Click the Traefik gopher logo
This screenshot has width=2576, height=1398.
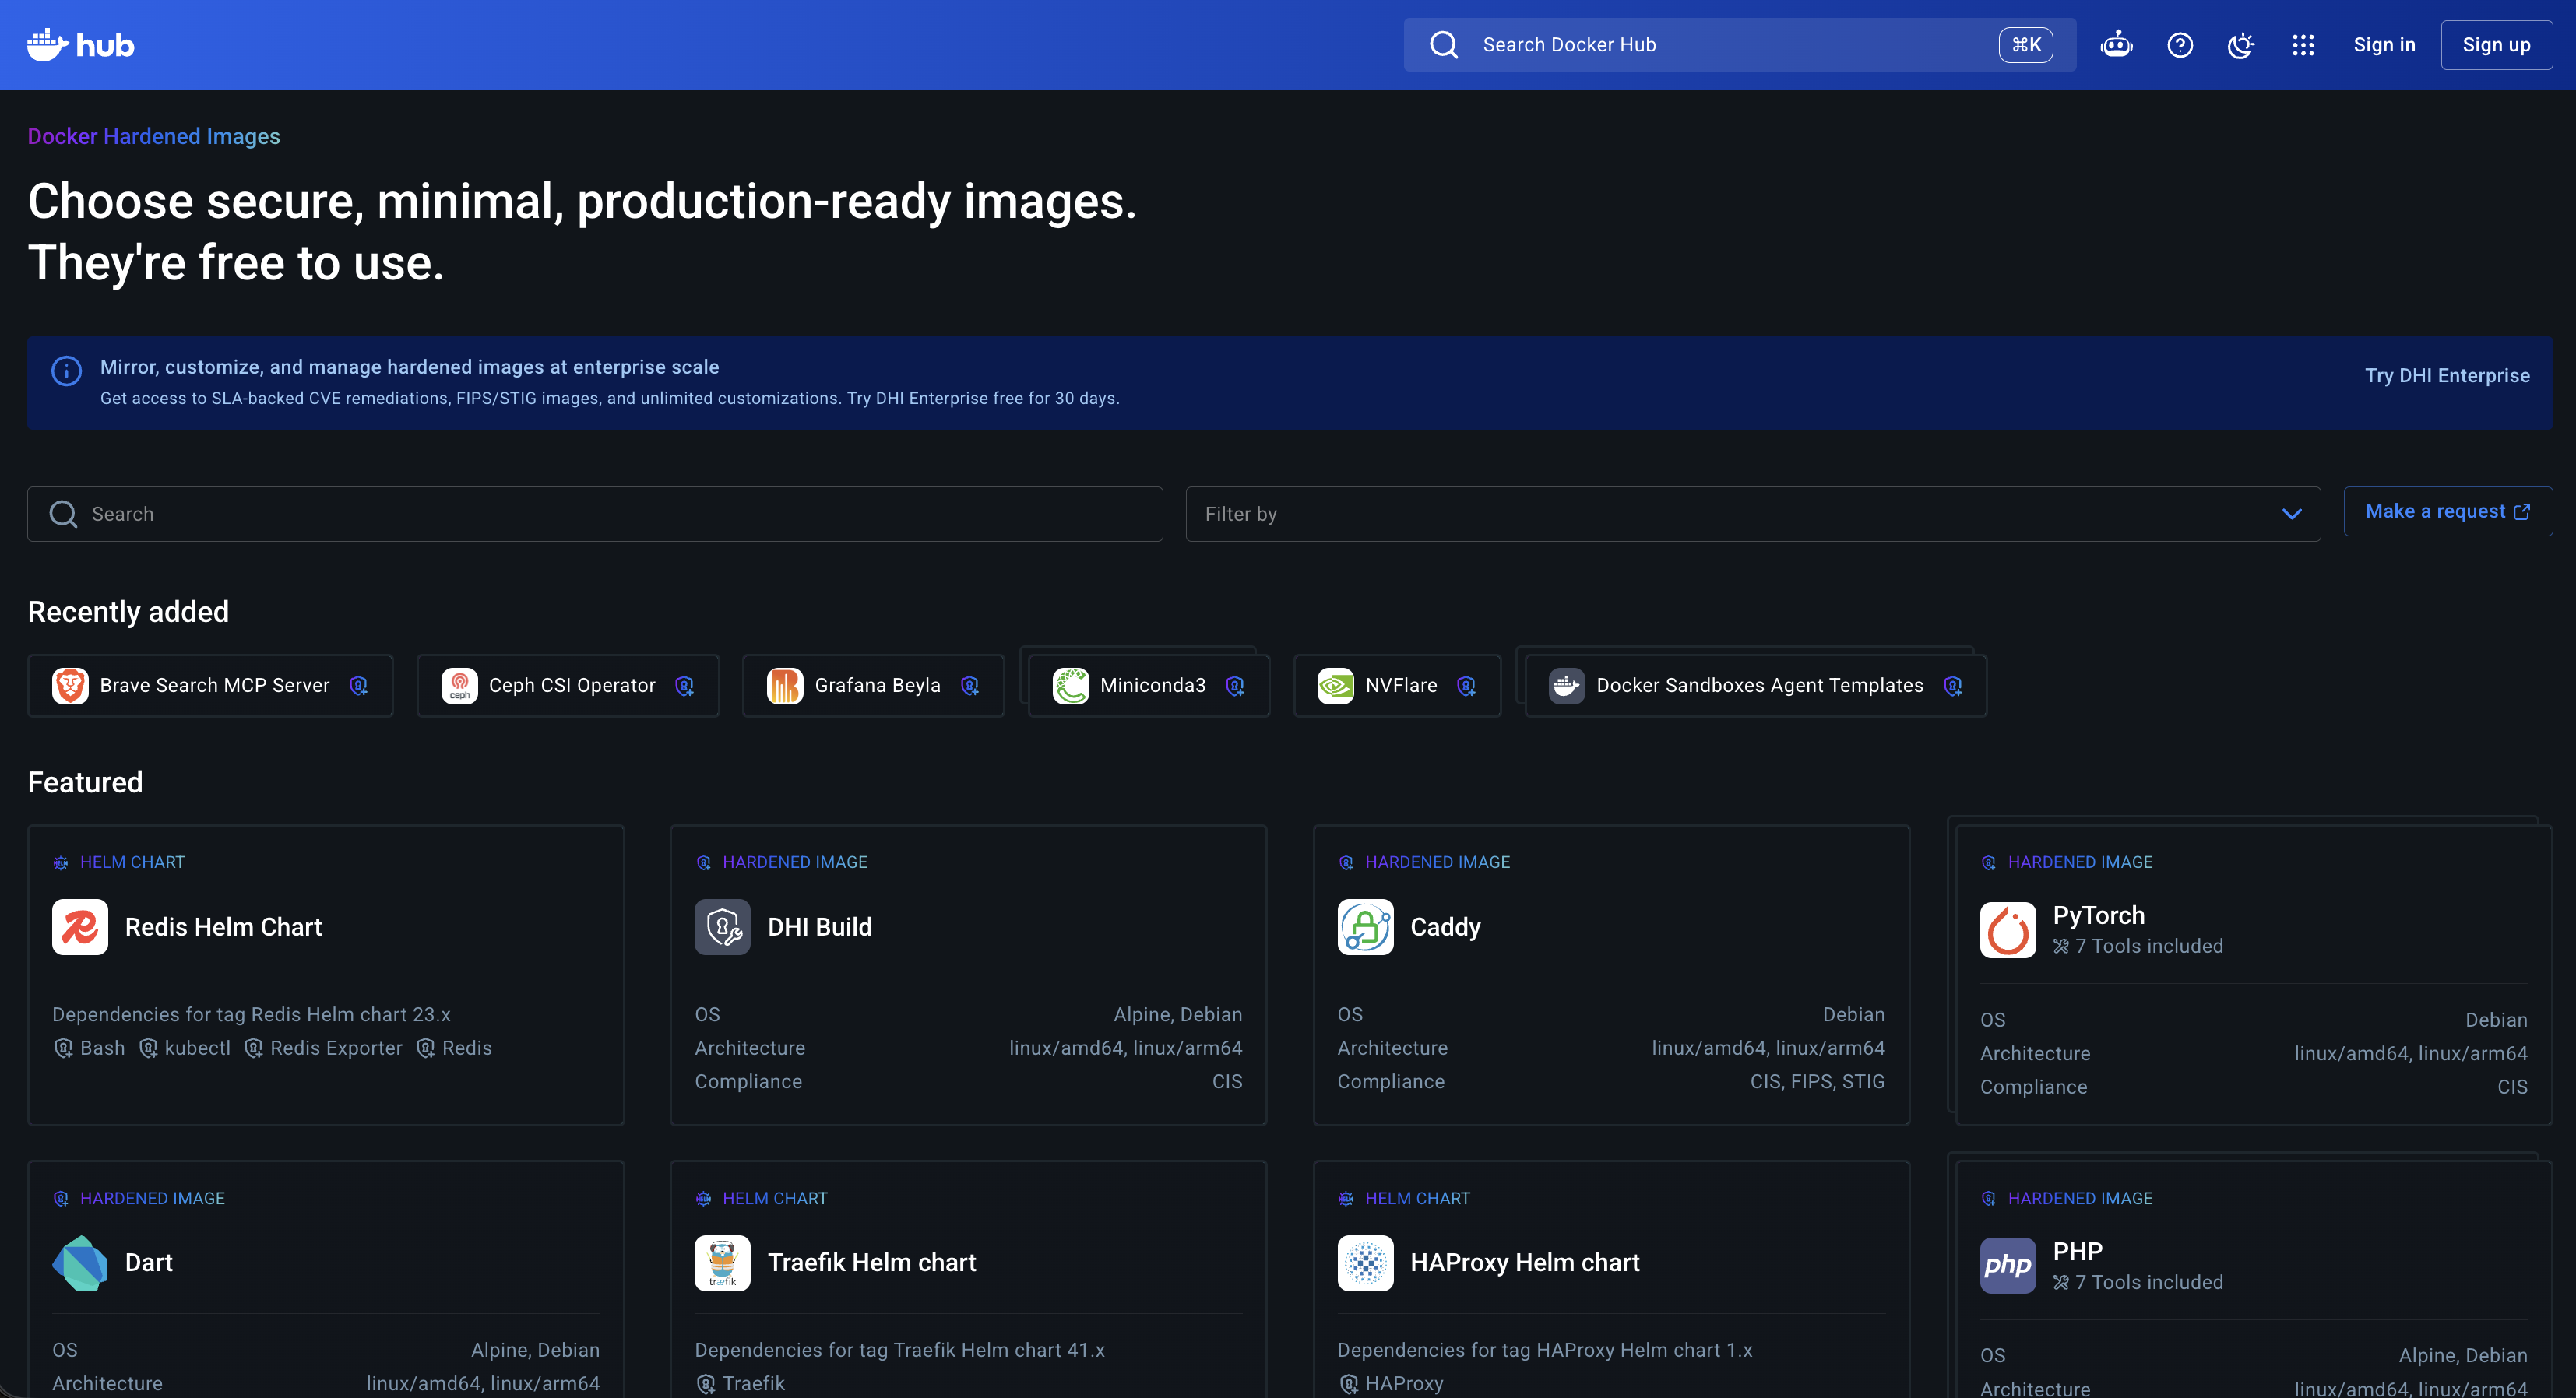click(x=723, y=1263)
